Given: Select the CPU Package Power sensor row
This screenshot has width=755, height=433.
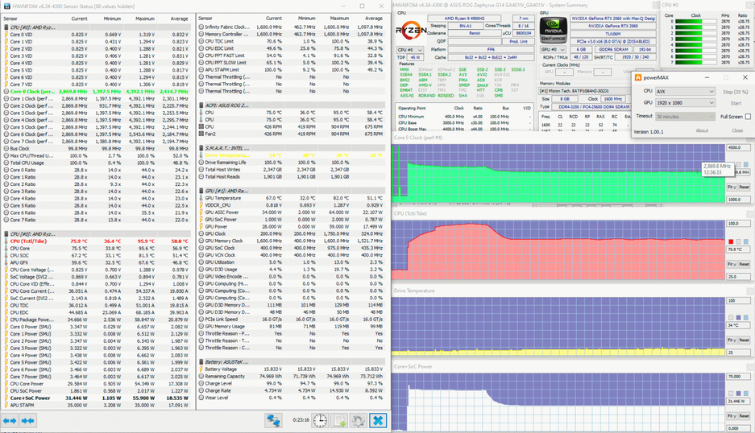Looking at the screenshot, I should point(99,320).
